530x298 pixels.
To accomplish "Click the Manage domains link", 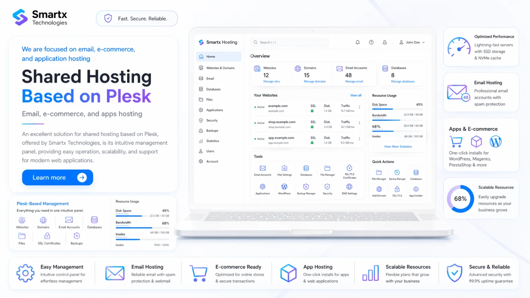I will click(315, 81).
